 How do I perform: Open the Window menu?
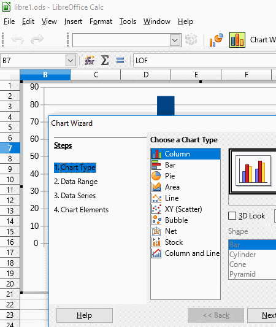[157, 21]
